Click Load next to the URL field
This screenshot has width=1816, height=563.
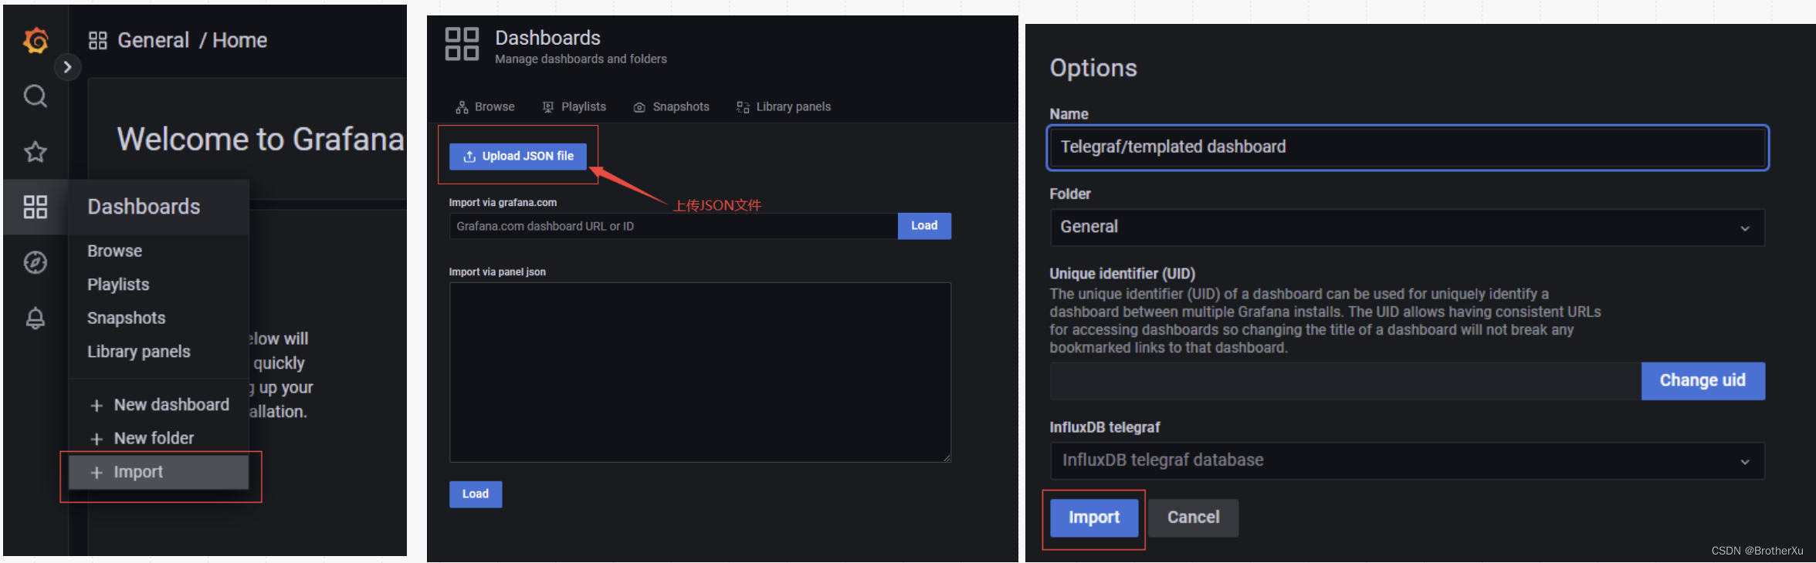[924, 226]
